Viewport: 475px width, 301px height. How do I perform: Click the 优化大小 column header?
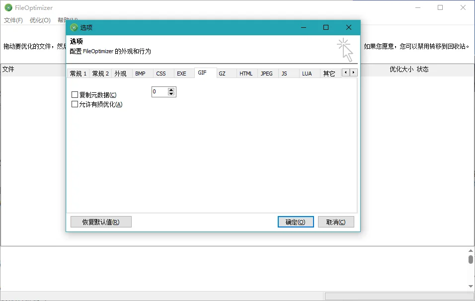(401, 70)
